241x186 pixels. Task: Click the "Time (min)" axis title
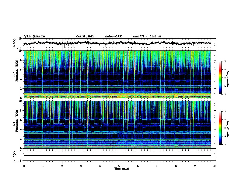coord(122,169)
